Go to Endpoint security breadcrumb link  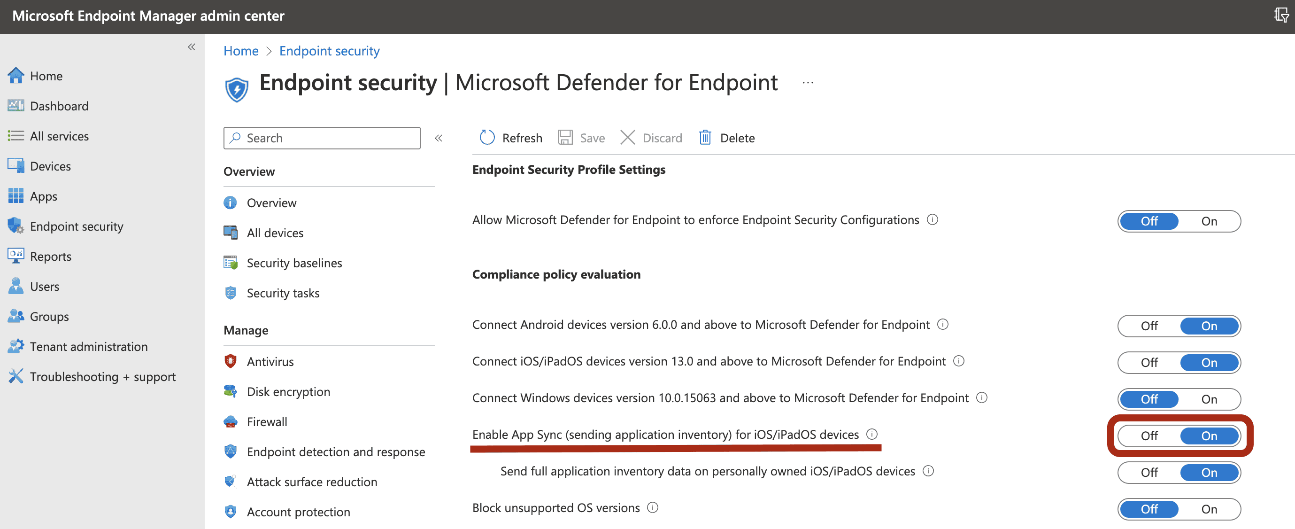tap(329, 51)
